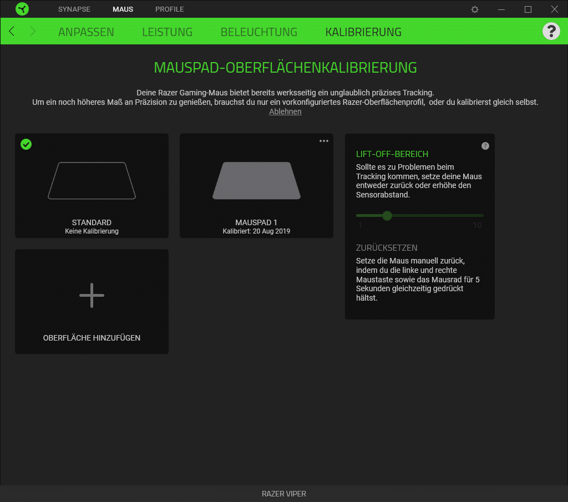Open the Profile tab

tap(169, 9)
